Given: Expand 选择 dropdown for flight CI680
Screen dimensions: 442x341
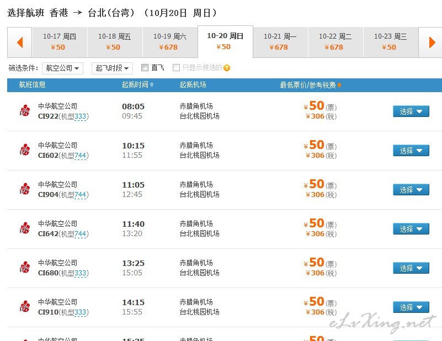Looking at the screenshot, I should tap(411, 268).
